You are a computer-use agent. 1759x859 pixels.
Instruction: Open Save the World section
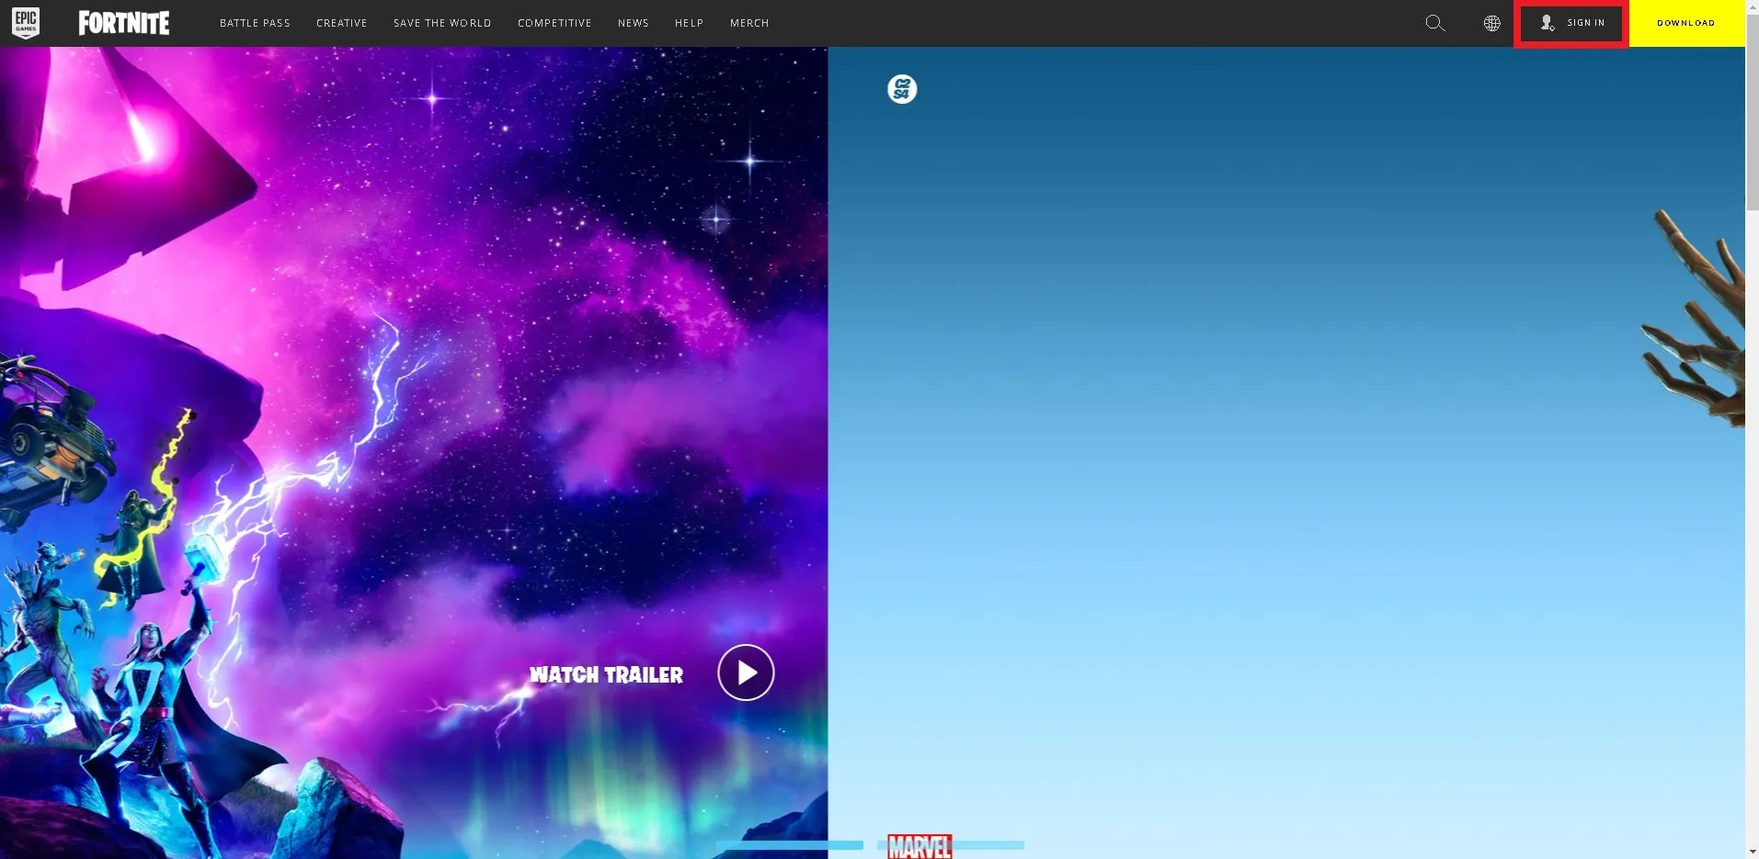point(442,23)
